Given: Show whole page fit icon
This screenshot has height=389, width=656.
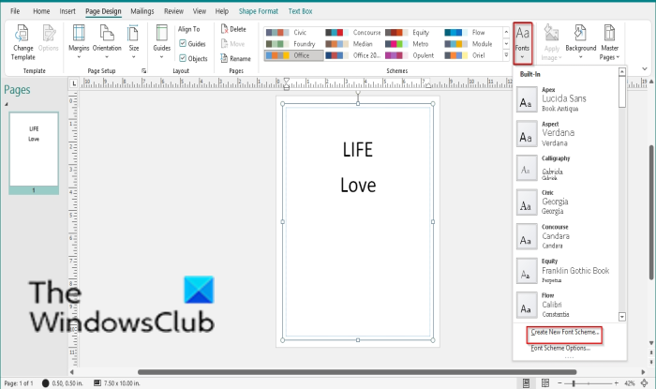Looking at the screenshot, I should [x=645, y=383].
